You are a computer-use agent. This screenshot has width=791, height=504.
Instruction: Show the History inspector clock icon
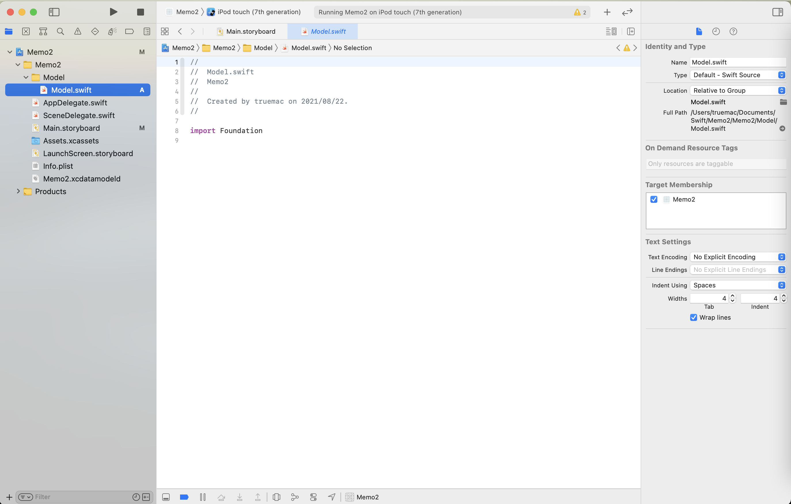(x=716, y=31)
